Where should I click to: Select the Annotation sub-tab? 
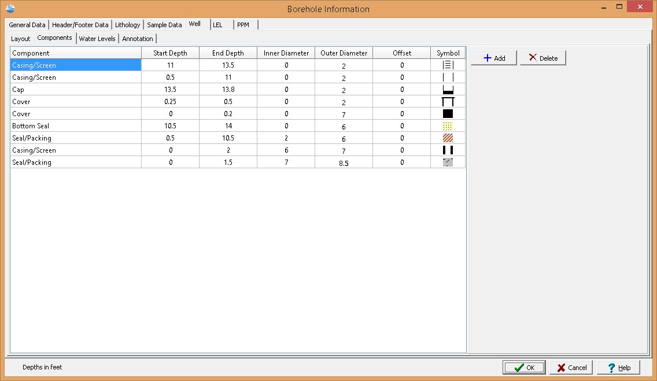(x=138, y=39)
